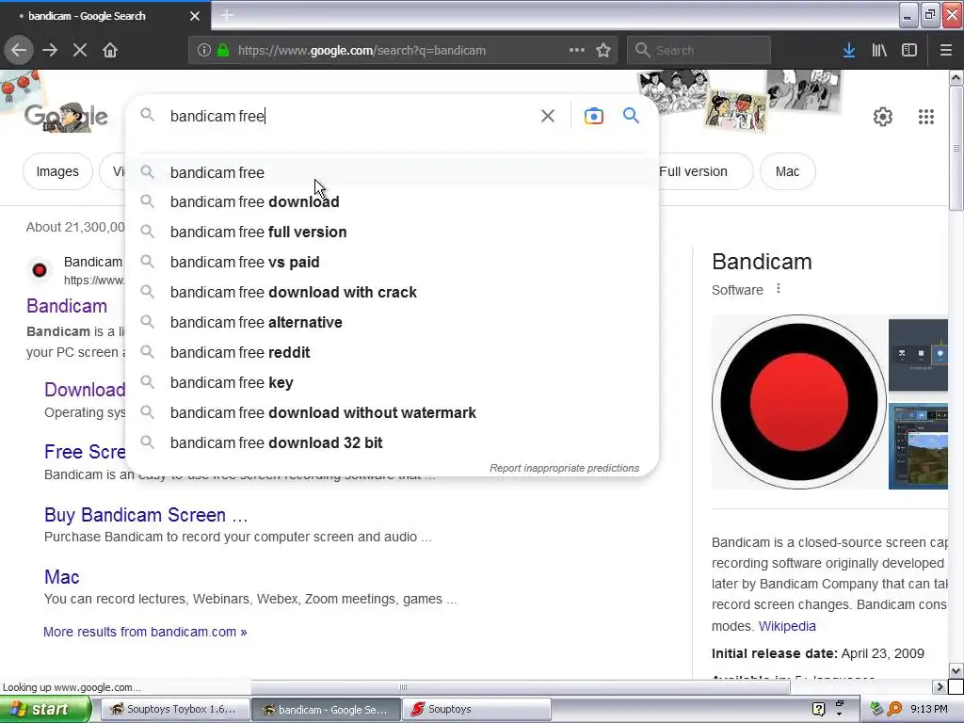Viewport: 964px width, 723px height.
Task: Select suggestion "bandicam free vs paid"
Action: [x=392, y=262]
